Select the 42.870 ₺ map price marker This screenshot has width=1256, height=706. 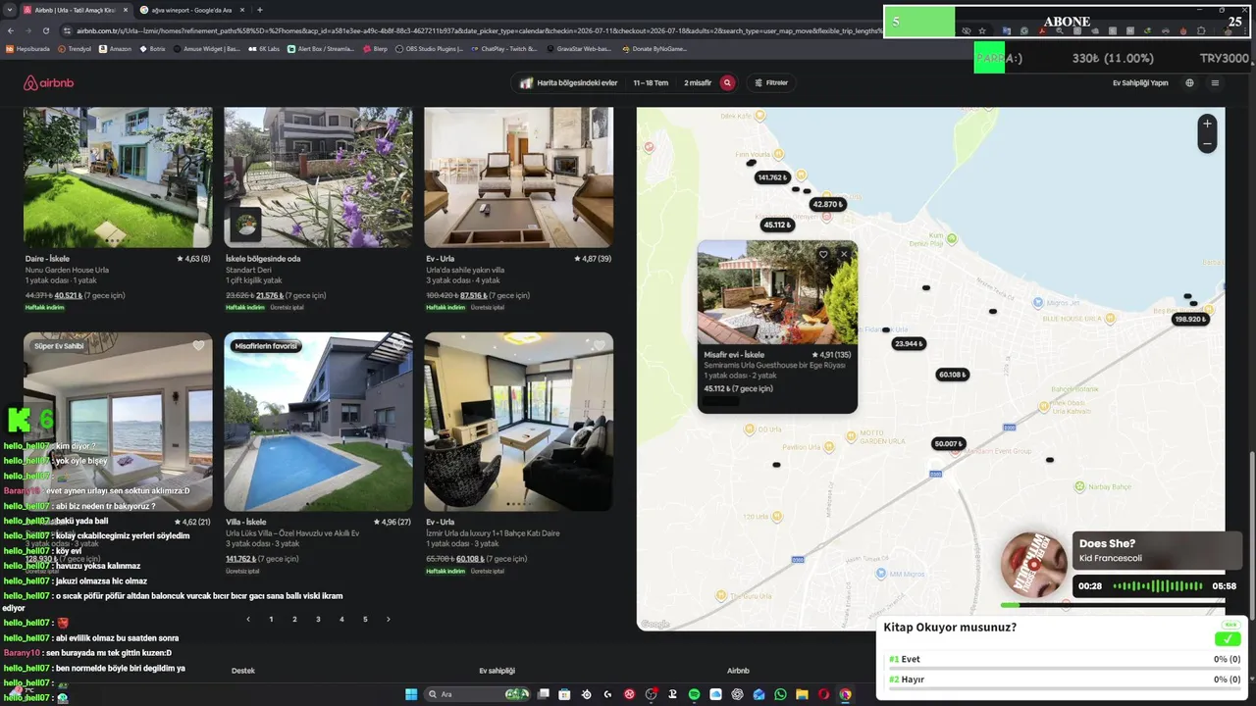pos(827,205)
